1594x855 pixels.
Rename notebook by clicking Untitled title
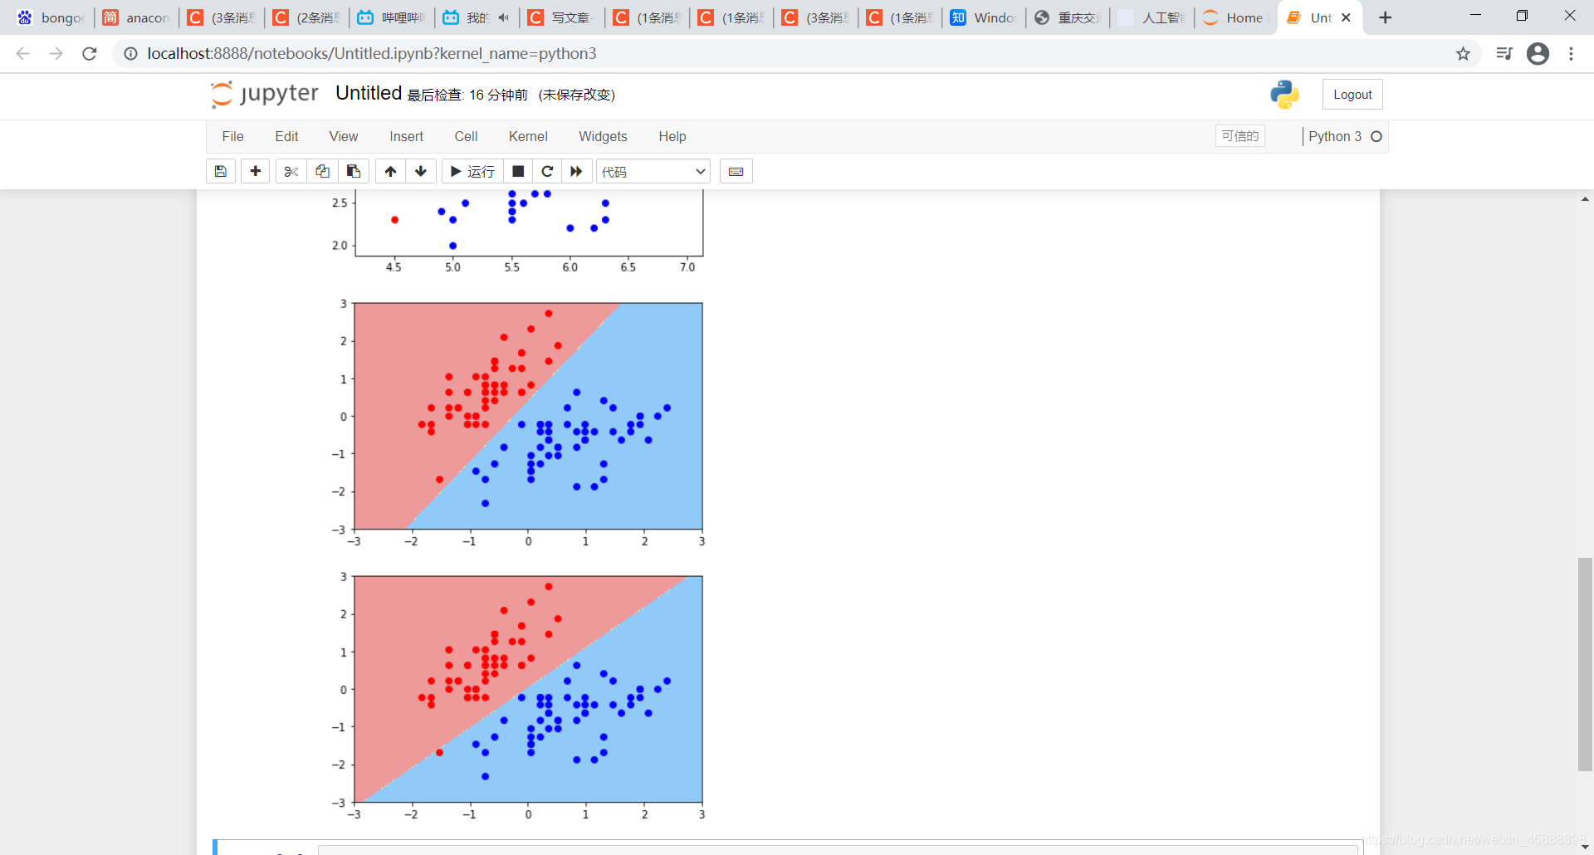pos(369,93)
